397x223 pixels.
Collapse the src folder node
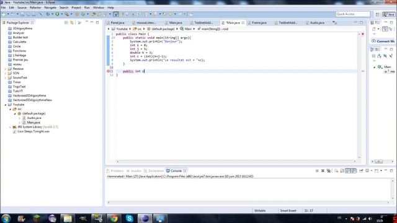tap(10, 109)
